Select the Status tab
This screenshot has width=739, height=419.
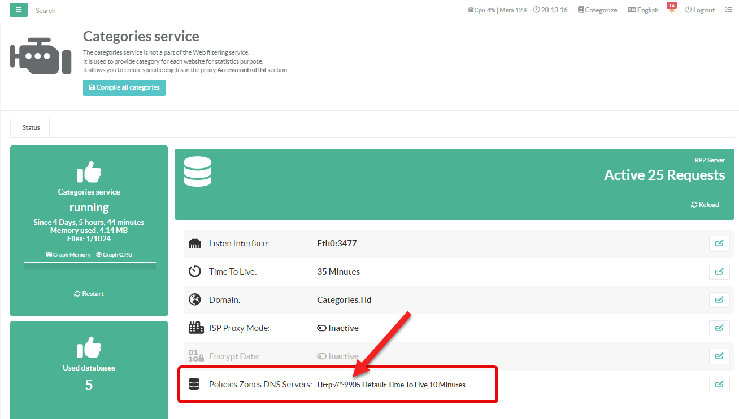(31, 127)
